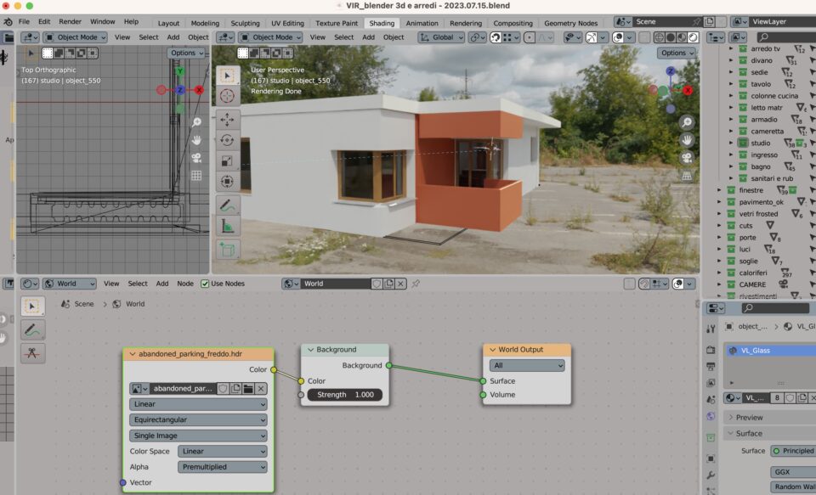Toggle the Use Nodes checkbox
Viewport: 816px width, 495px height.
pos(205,284)
